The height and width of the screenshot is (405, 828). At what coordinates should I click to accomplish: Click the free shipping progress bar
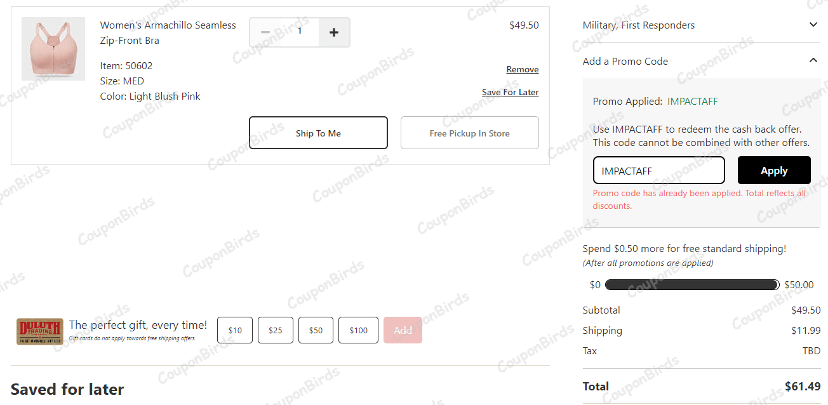692,285
